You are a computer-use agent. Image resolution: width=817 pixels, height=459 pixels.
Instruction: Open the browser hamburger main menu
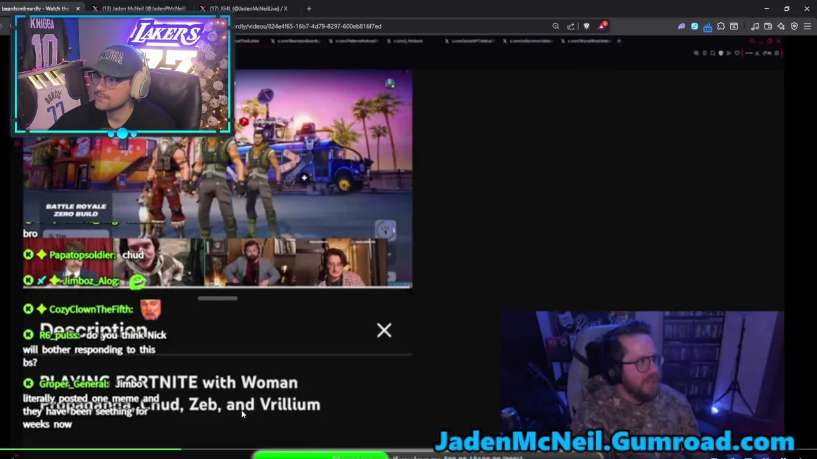tap(807, 26)
